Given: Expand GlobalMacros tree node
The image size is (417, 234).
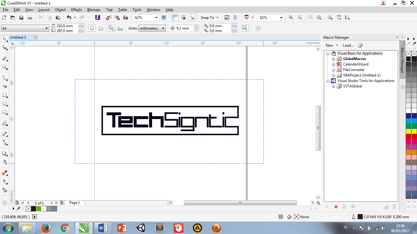Looking at the screenshot, I should click(x=334, y=59).
